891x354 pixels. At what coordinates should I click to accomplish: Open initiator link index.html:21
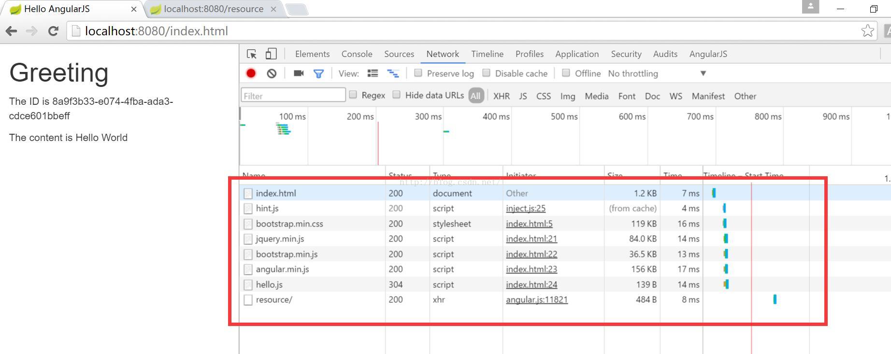532,239
